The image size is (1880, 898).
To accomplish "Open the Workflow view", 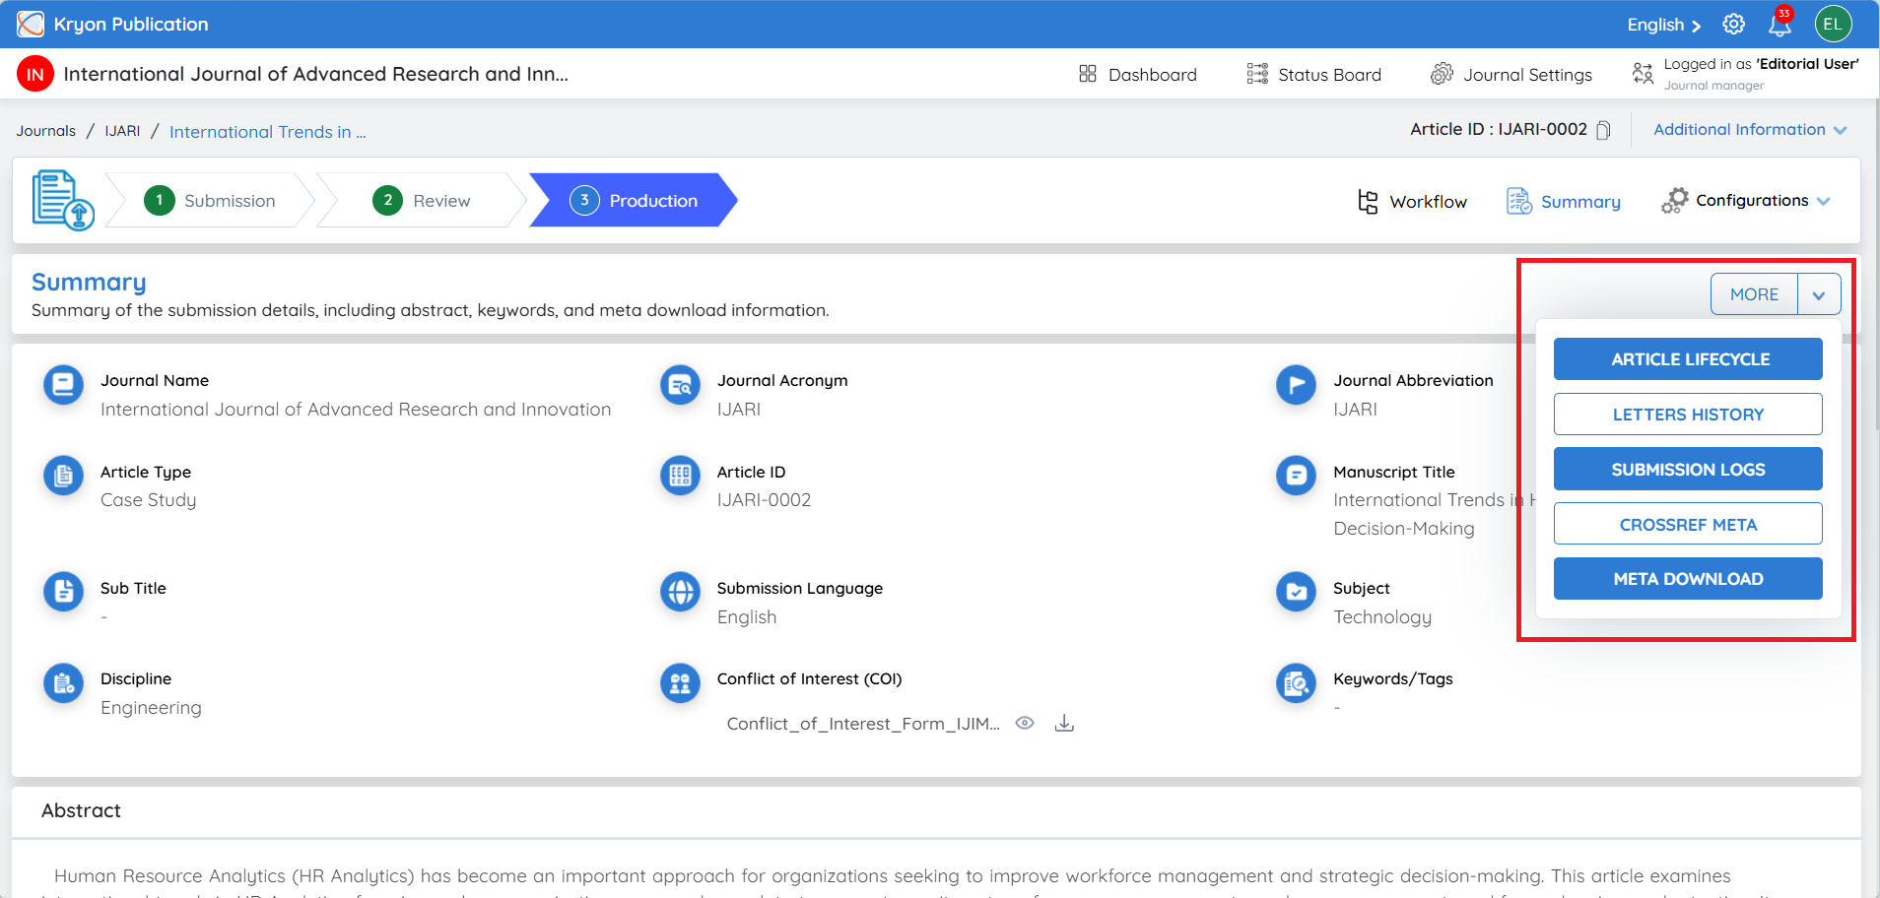I will click(x=1412, y=201).
